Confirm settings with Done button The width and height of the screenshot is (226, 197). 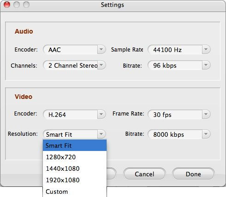click(x=193, y=174)
